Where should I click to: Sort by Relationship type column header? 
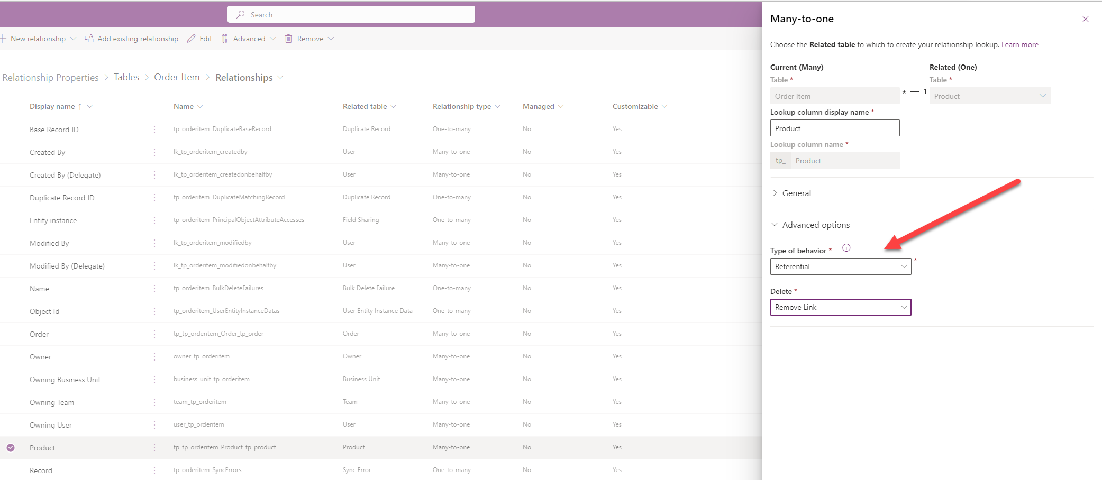(x=461, y=106)
